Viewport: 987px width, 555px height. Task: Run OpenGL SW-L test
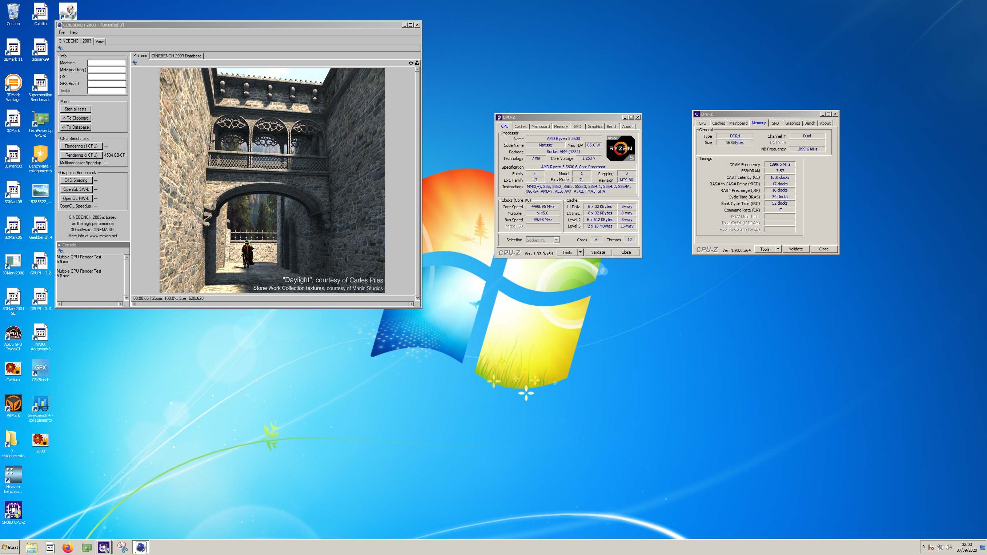(76, 189)
